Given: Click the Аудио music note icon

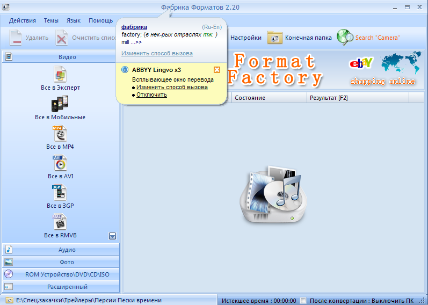Looking at the screenshot, I should tap(9, 249).
